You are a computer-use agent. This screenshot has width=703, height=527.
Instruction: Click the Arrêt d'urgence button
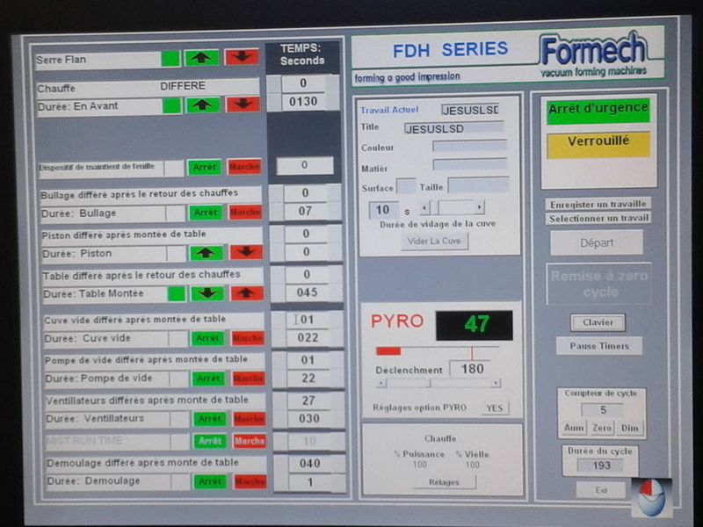598,111
